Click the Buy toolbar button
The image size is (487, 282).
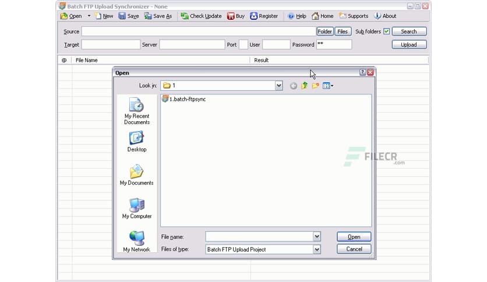tap(236, 16)
